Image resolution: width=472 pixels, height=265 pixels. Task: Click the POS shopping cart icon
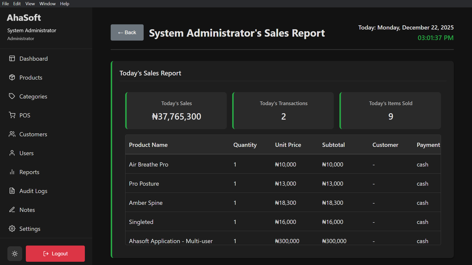pyautogui.click(x=12, y=115)
